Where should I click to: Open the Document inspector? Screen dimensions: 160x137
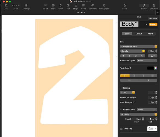tap(154, 7)
